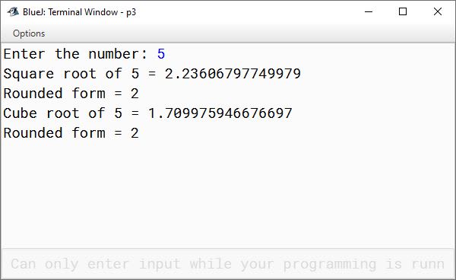Viewport: 456px width, 280px height.
Task: Click the blue user input value 5
Action: pos(161,54)
